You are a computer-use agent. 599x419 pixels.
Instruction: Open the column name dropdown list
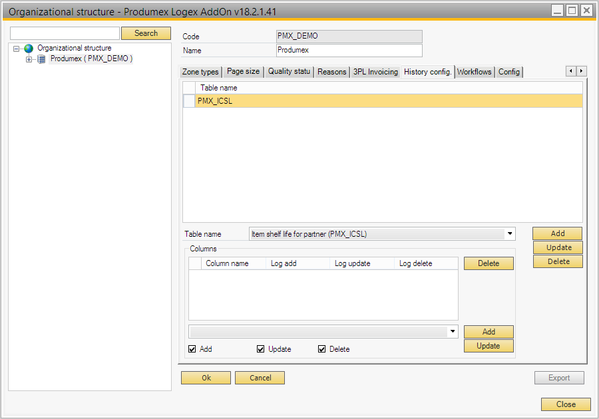pyautogui.click(x=453, y=331)
